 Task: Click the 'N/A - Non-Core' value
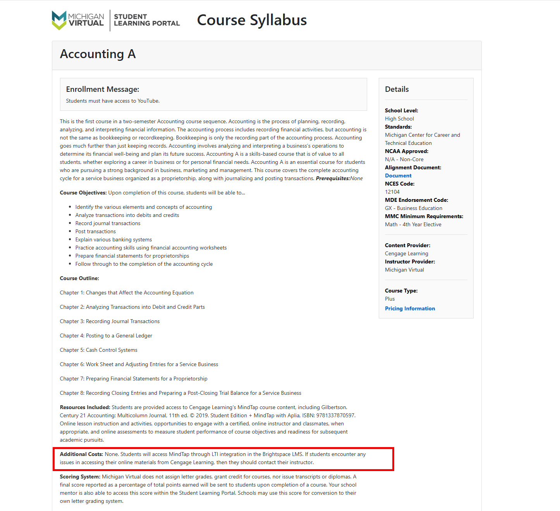click(404, 159)
